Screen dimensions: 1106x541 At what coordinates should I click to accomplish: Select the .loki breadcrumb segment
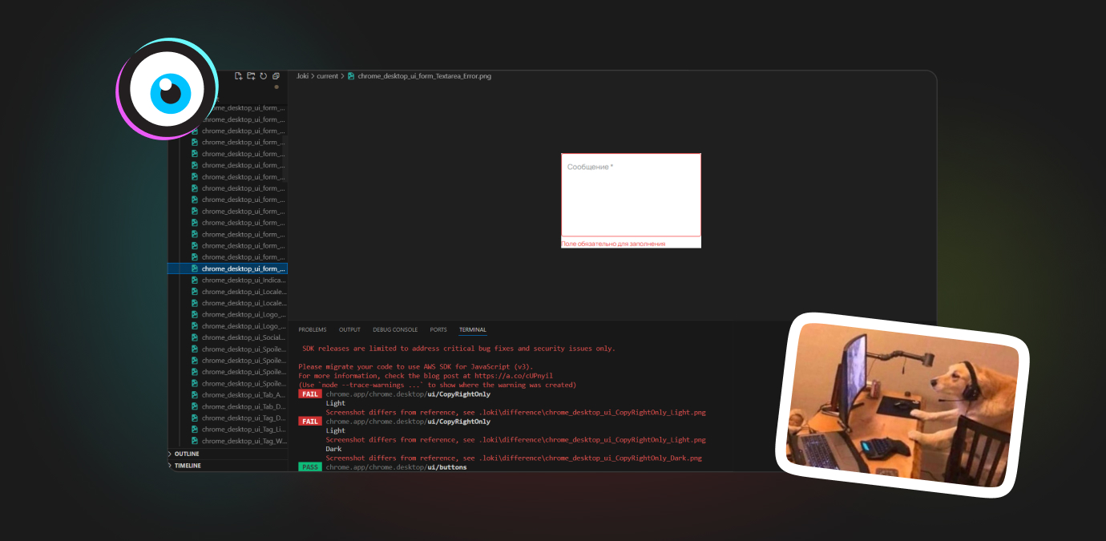pos(302,76)
